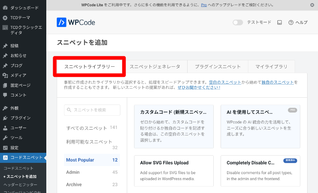Select Admin category

tap(92, 172)
